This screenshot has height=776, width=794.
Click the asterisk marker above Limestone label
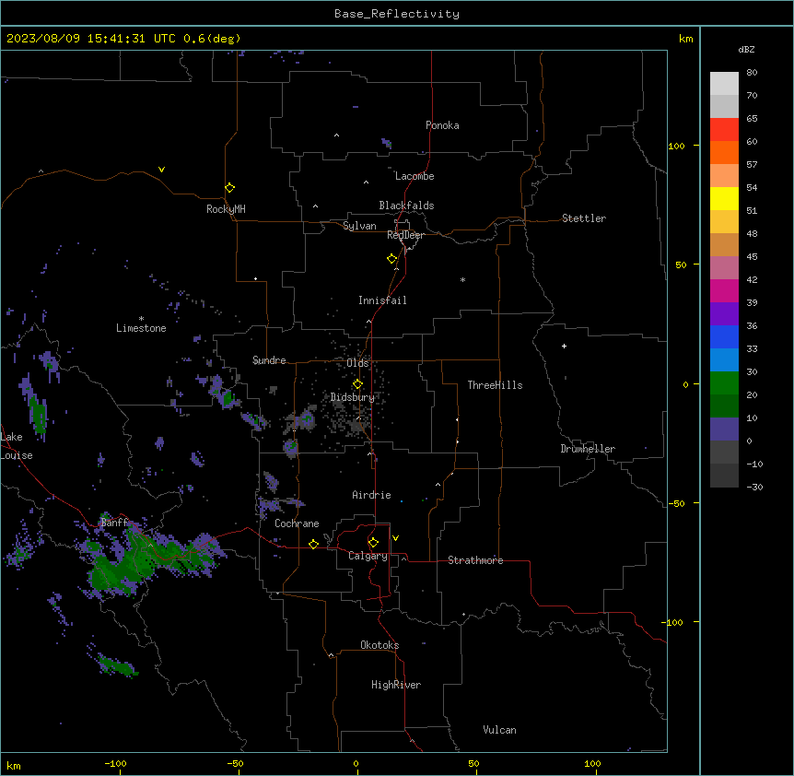pyautogui.click(x=141, y=319)
